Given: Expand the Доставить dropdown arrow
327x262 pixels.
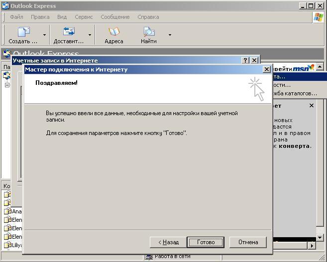Looking at the screenshot, I should pyautogui.click(x=90, y=35).
